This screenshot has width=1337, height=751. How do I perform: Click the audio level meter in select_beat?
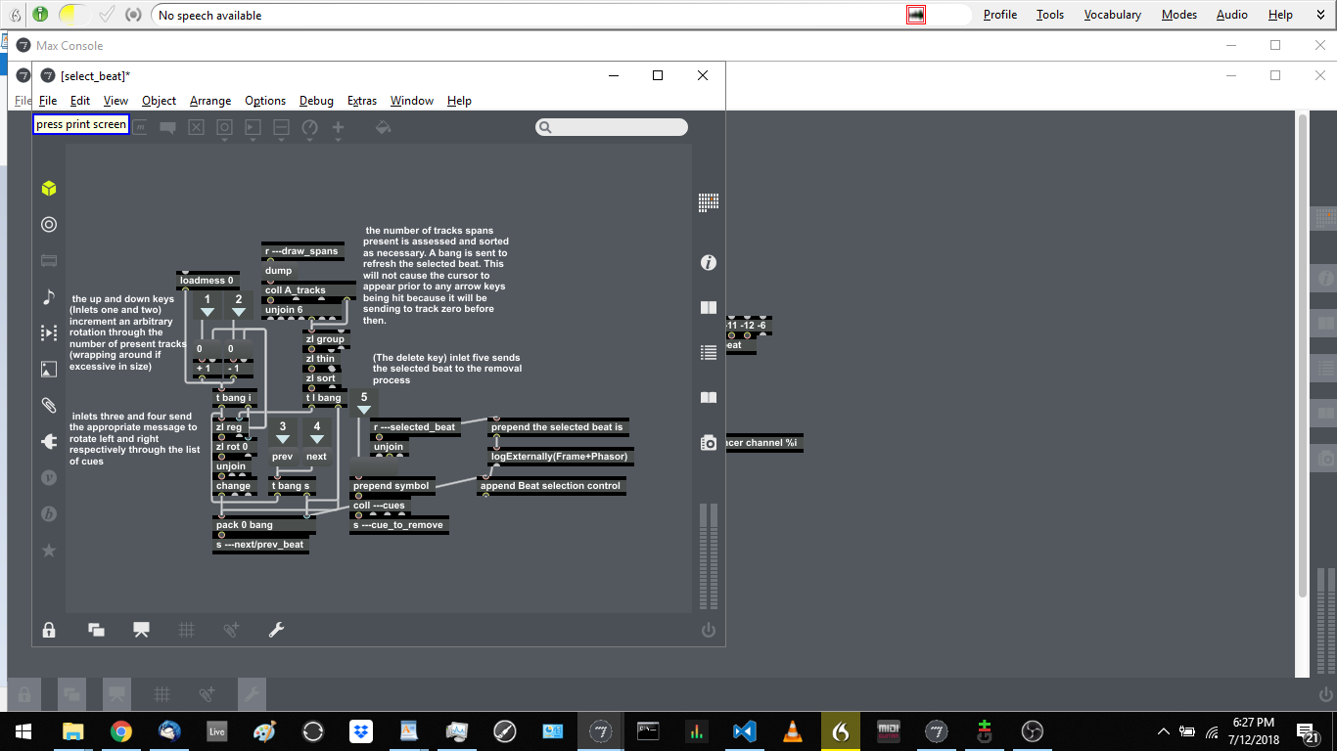pyautogui.click(x=709, y=557)
